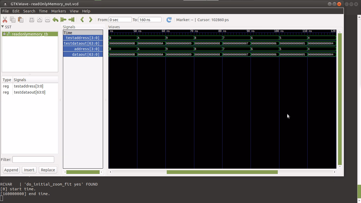Click the Insert button
Image resolution: width=361 pixels, height=203 pixels.
(29, 170)
